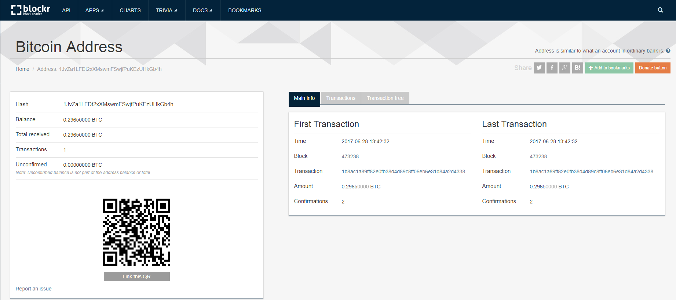Open the search magnifier icon
The height and width of the screenshot is (300, 676).
tap(660, 10)
